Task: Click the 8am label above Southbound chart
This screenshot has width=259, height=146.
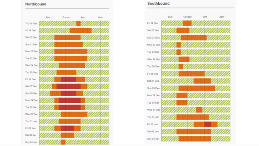Action: pyautogui.click(x=170, y=17)
